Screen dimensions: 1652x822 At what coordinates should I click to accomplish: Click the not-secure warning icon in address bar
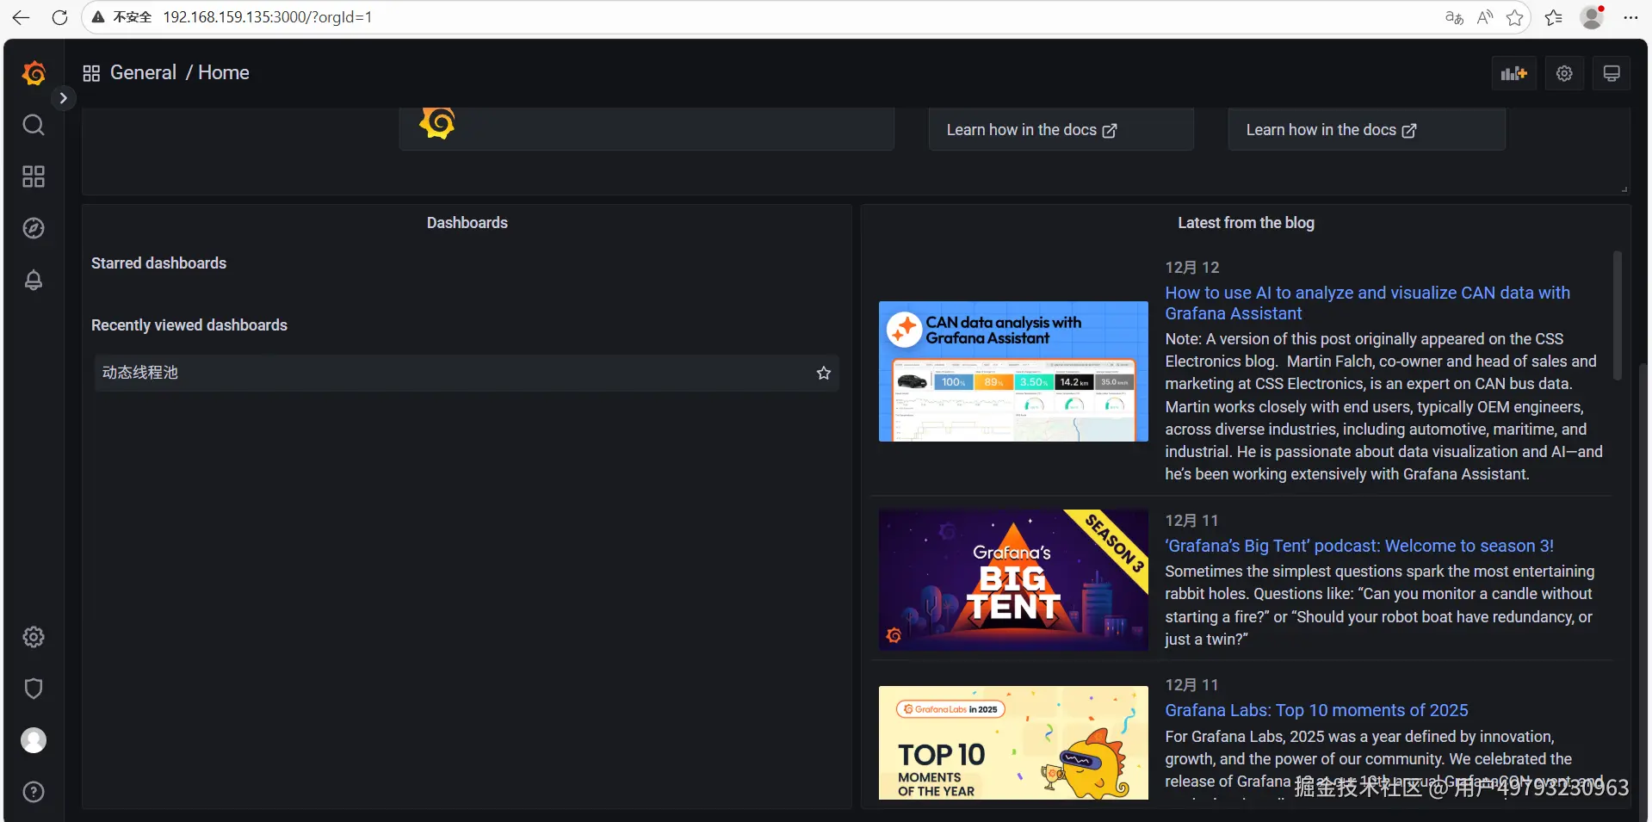point(99,17)
